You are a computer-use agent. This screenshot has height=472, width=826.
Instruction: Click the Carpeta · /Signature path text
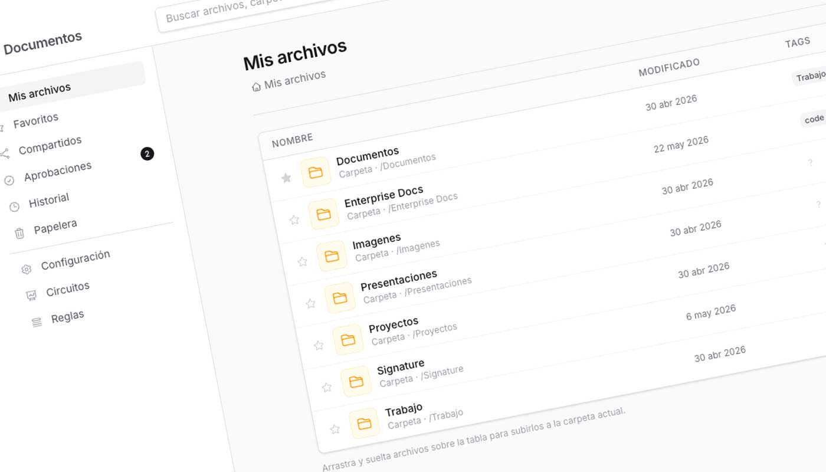(421, 376)
